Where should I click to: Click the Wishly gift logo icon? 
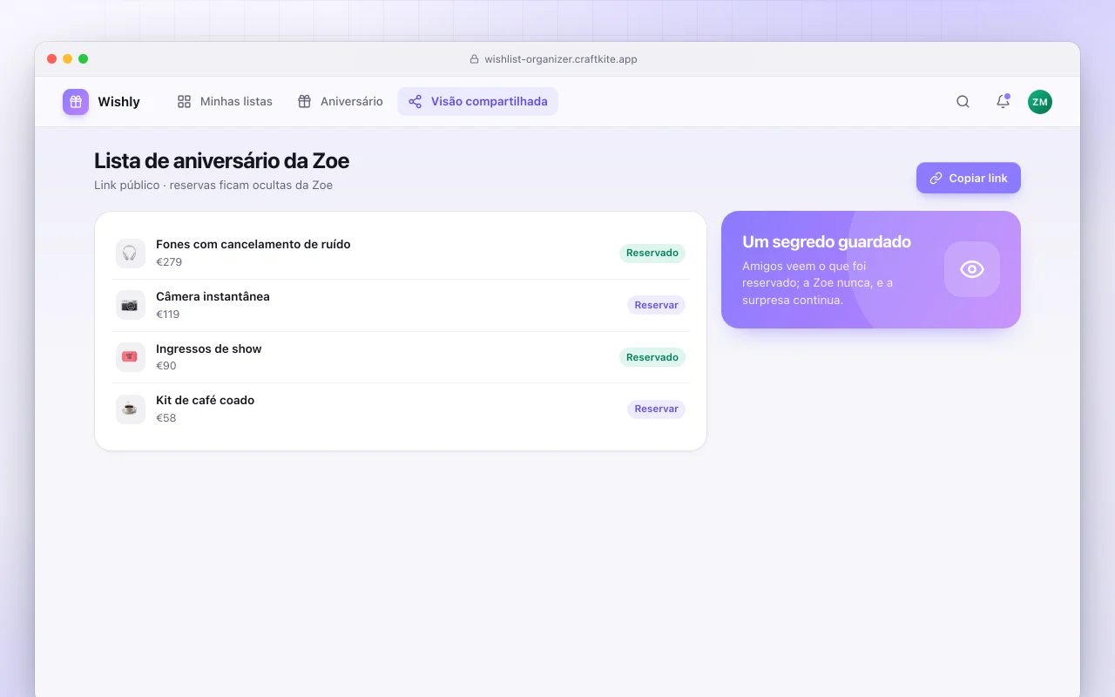click(76, 102)
